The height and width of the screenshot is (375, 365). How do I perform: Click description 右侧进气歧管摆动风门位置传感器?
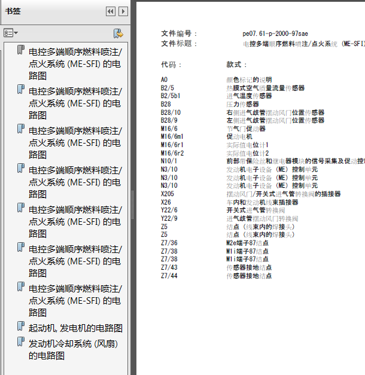pyautogui.click(x=275, y=112)
